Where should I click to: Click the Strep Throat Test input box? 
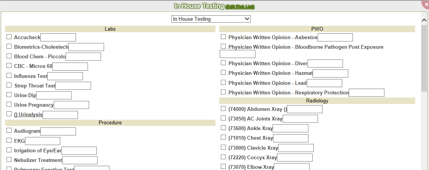pos(73,86)
